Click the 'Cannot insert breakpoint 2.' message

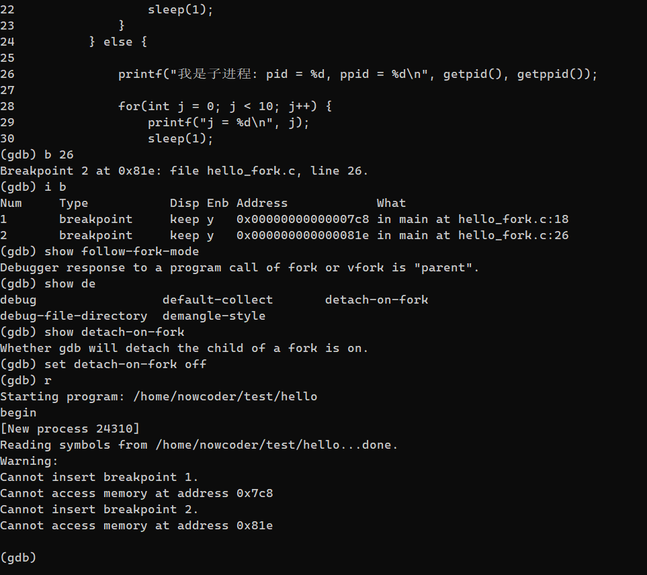pyautogui.click(x=99, y=509)
